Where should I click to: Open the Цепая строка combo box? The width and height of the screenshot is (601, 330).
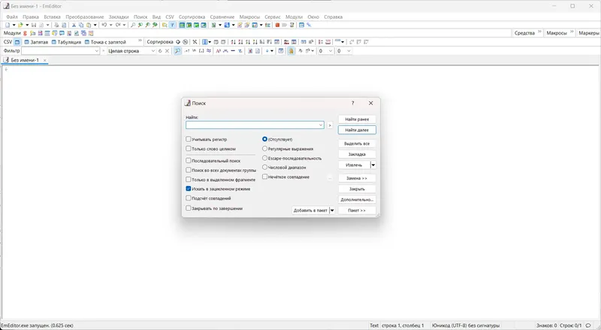[x=131, y=51]
